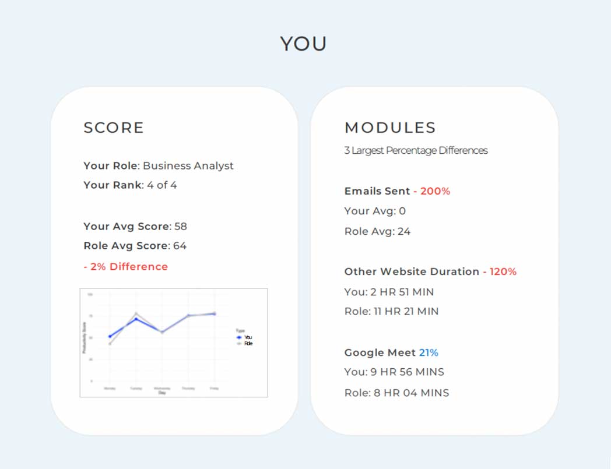Click the gray Role legend marker
The image size is (611, 469).
pyautogui.click(x=239, y=343)
